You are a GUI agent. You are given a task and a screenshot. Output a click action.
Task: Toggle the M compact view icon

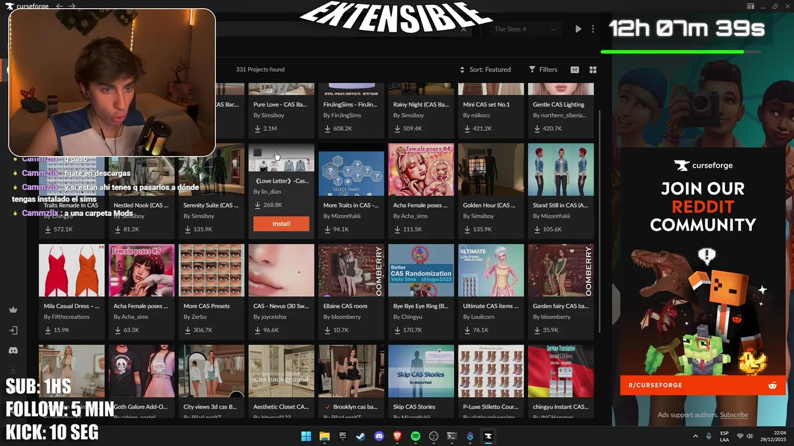pos(574,70)
